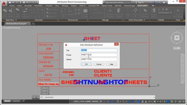Click the new drawing tab plus button
Screen dimensions: 187x105
pyautogui.click(x=33, y=24)
